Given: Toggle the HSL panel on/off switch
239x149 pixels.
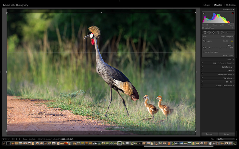Looking at the screenshot, I should coord(202,63).
